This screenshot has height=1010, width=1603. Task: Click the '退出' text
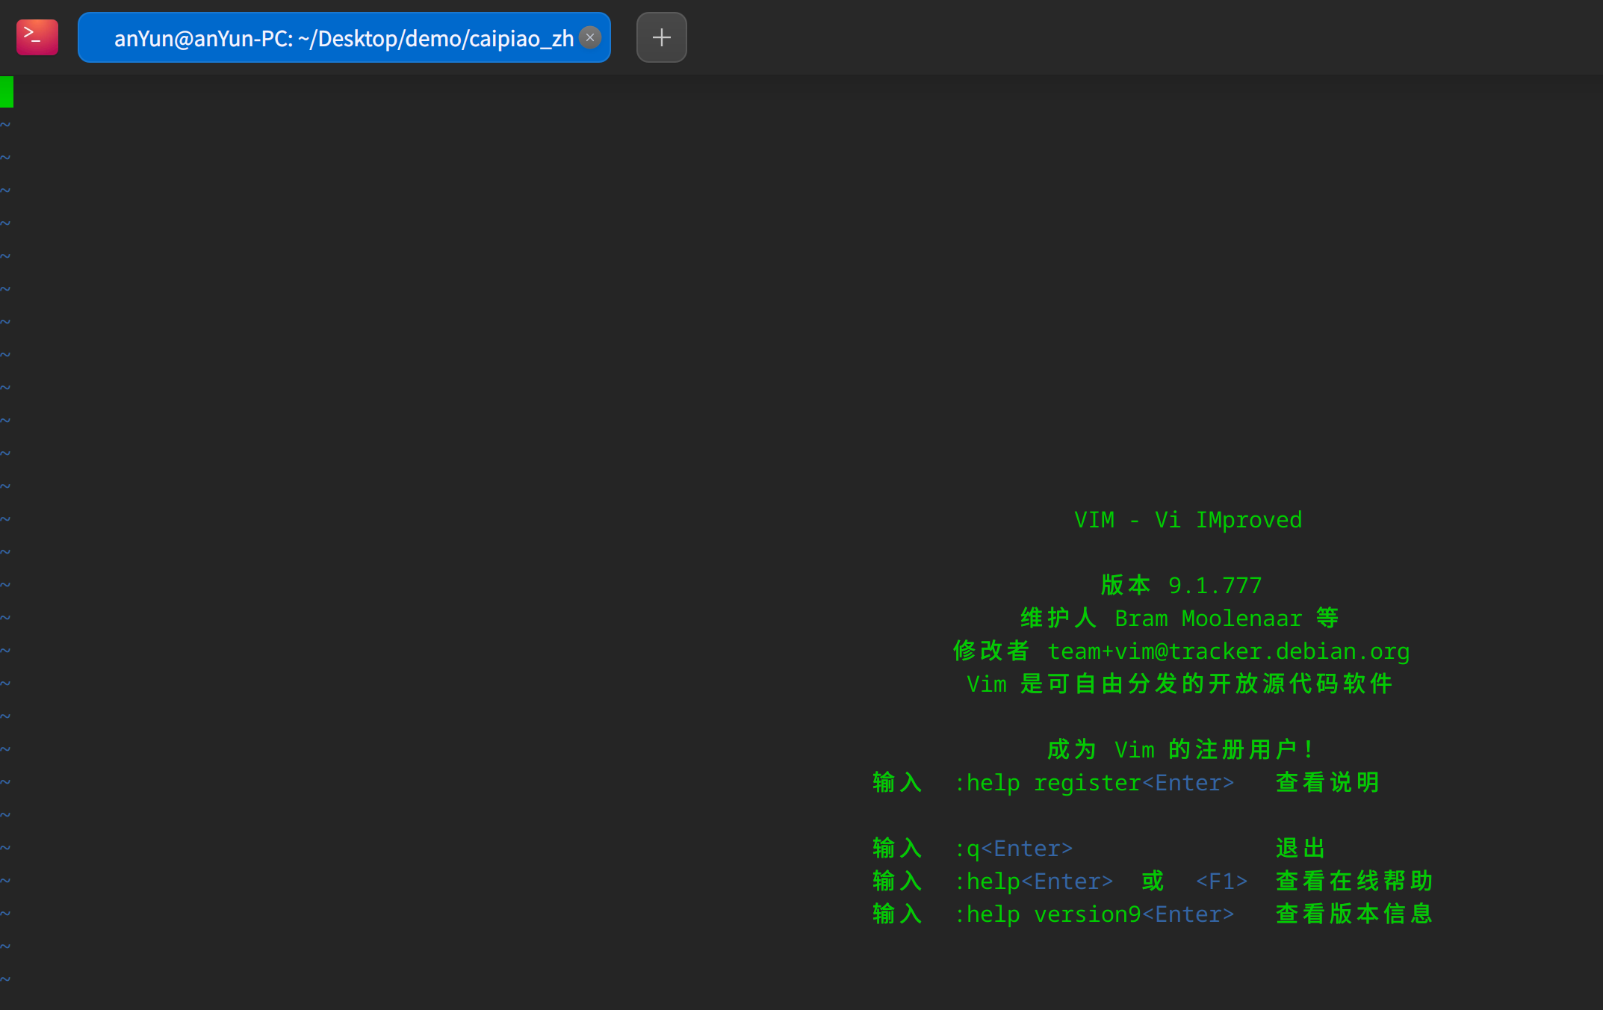[x=1300, y=849]
